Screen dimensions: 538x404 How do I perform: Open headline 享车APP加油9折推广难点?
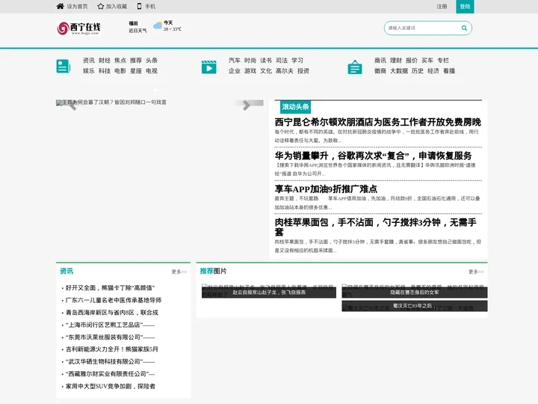pos(326,189)
